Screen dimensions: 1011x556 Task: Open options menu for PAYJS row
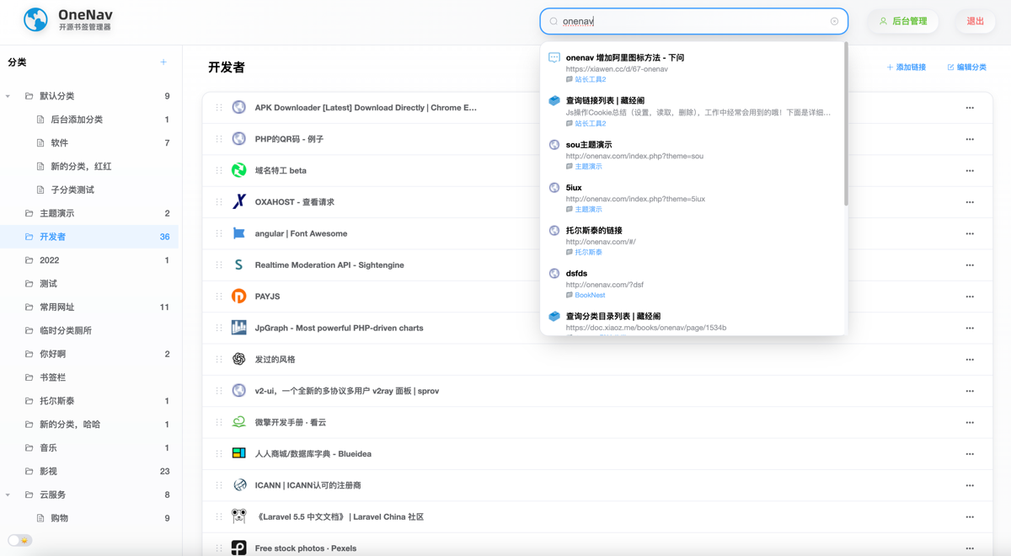tap(970, 297)
